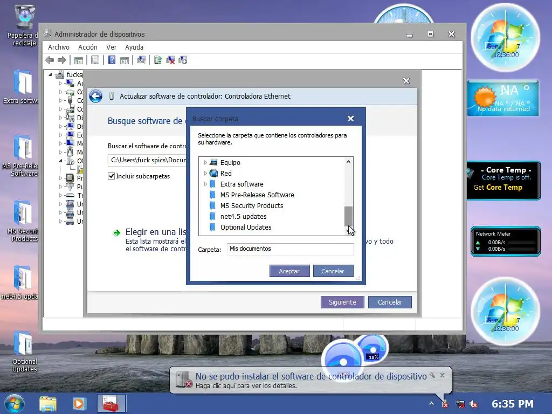Expand Extra software in folder tree

tap(205, 184)
